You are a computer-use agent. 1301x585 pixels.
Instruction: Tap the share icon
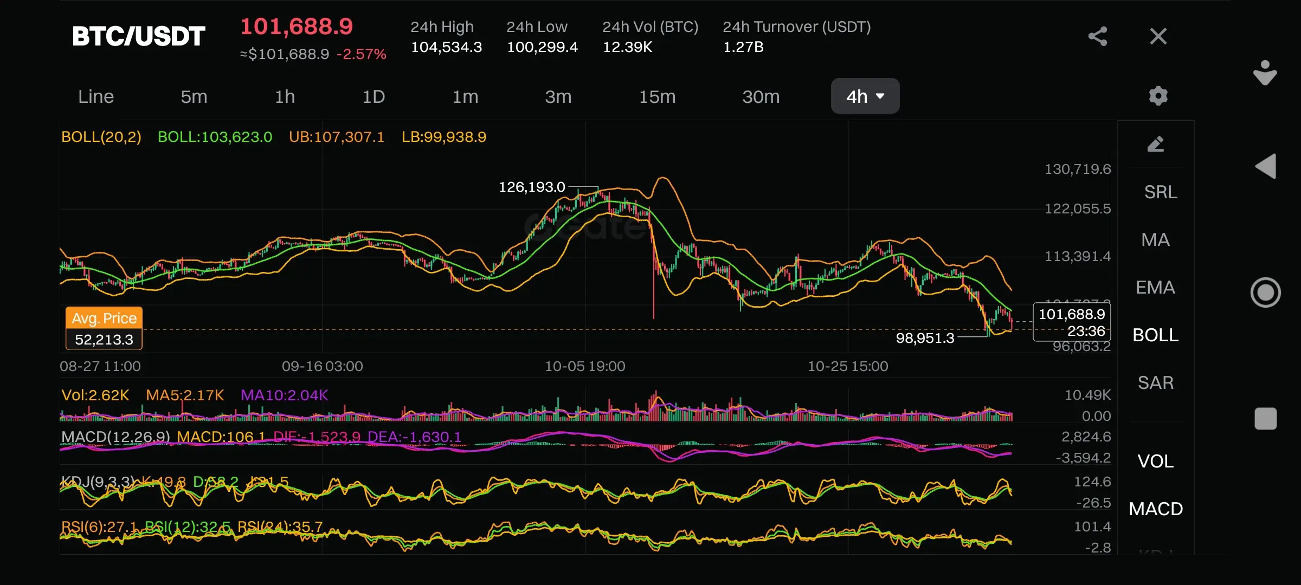(x=1098, y=36)
